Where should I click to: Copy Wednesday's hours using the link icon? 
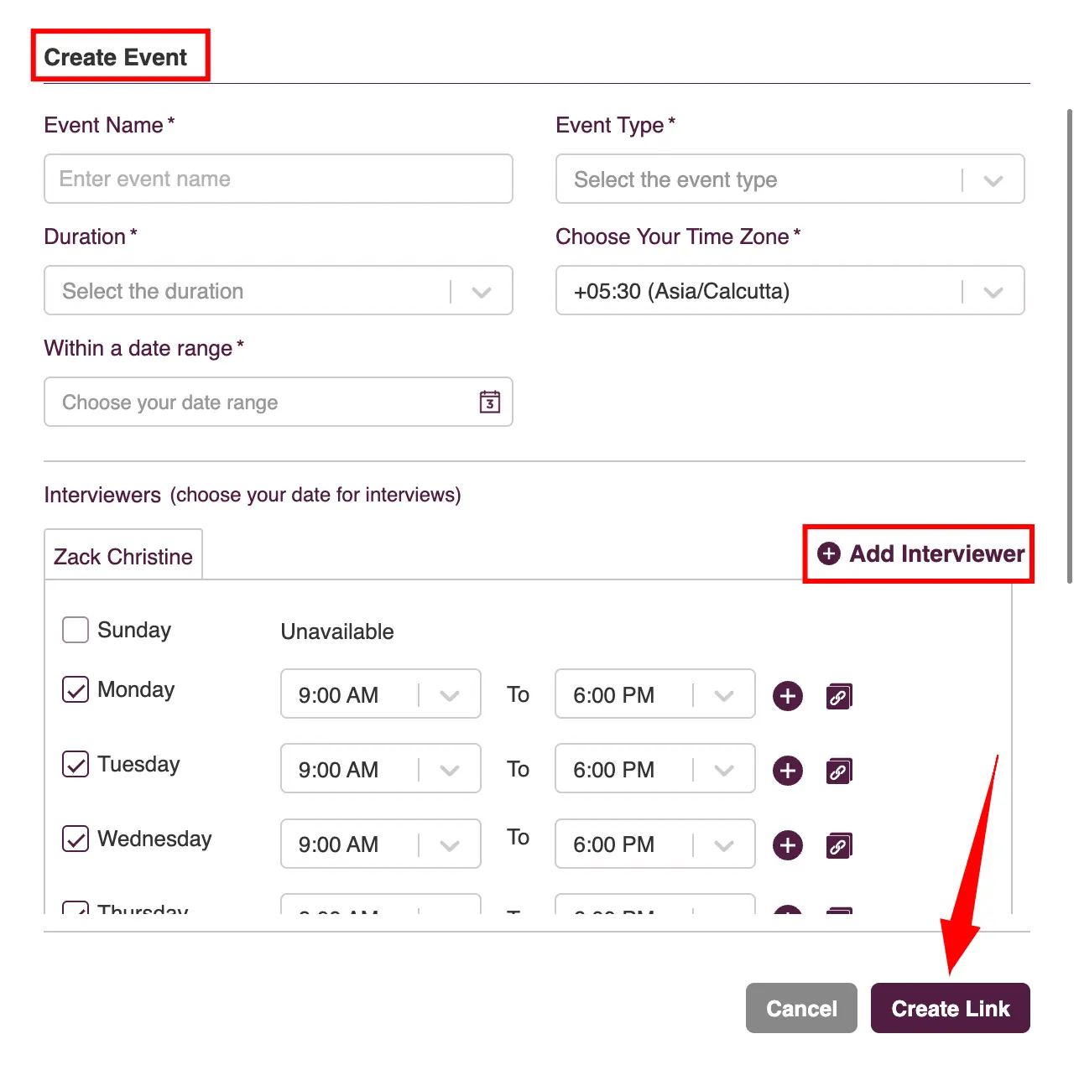pyautogui.click(x=839, y=845)
